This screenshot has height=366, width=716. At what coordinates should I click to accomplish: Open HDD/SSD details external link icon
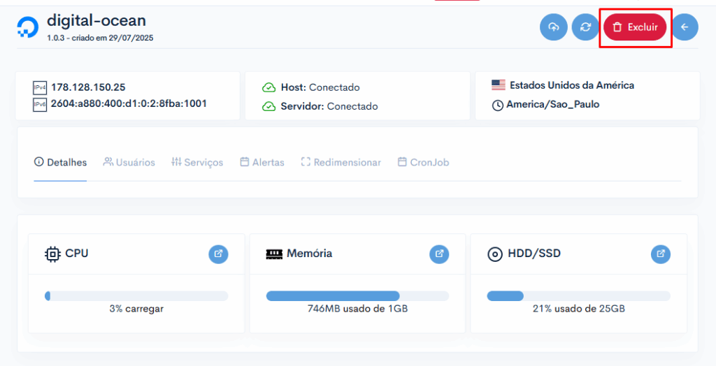coord(661,254)
